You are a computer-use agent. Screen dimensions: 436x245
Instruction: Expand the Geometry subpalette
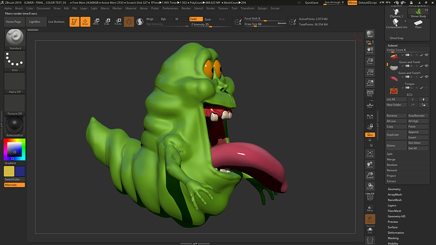pyautogui.click(x=394, y=189)
